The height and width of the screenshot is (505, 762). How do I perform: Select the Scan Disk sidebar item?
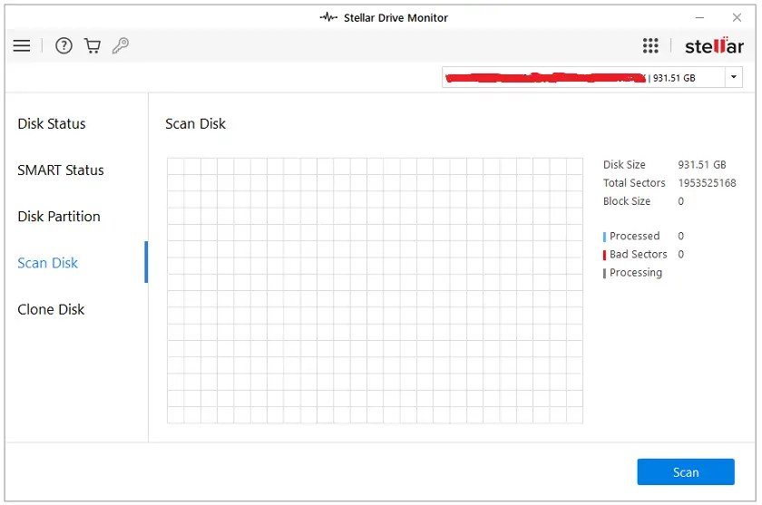point(47,263)
